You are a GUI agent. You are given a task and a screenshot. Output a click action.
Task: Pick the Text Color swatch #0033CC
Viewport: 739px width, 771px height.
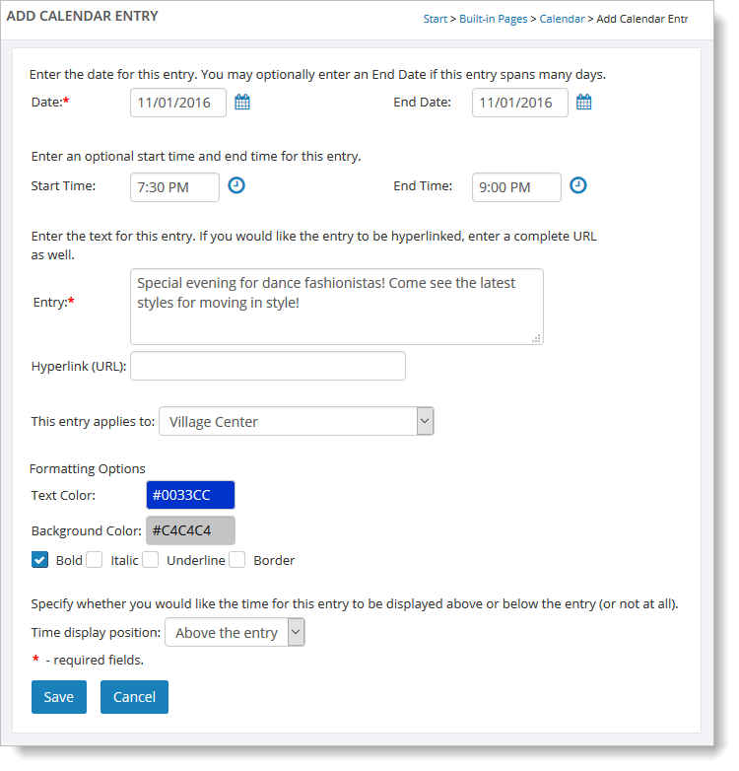tap(190, 495)
